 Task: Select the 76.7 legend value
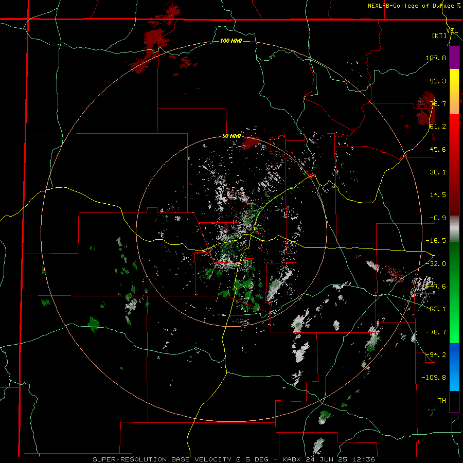click(438, 103)
